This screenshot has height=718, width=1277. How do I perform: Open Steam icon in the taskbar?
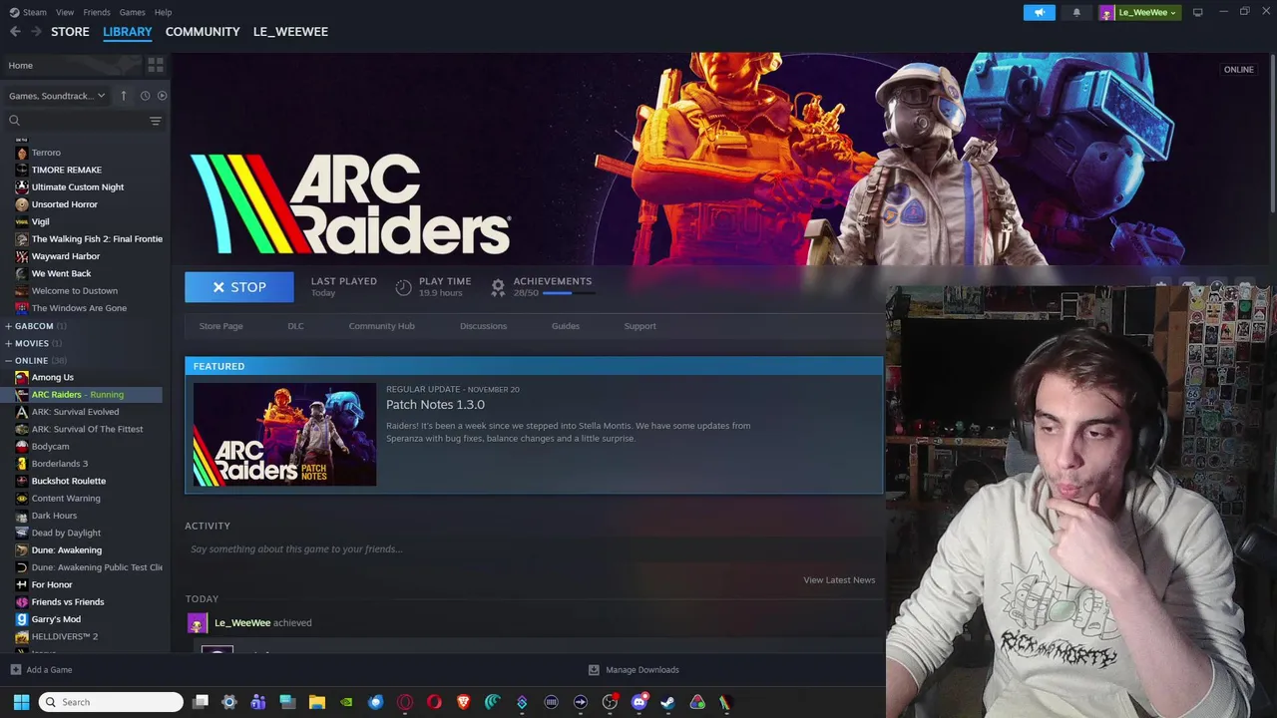click(667, 702)
